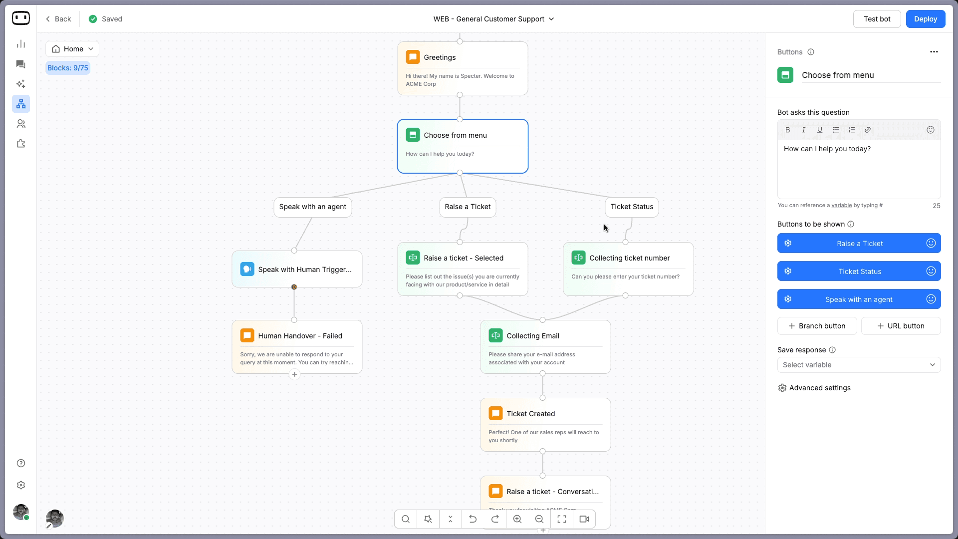Image resolution: width=958 pixels, height=539 pixels.
Task: Toggle underline formatting in question editor
Action: [820, 130]
